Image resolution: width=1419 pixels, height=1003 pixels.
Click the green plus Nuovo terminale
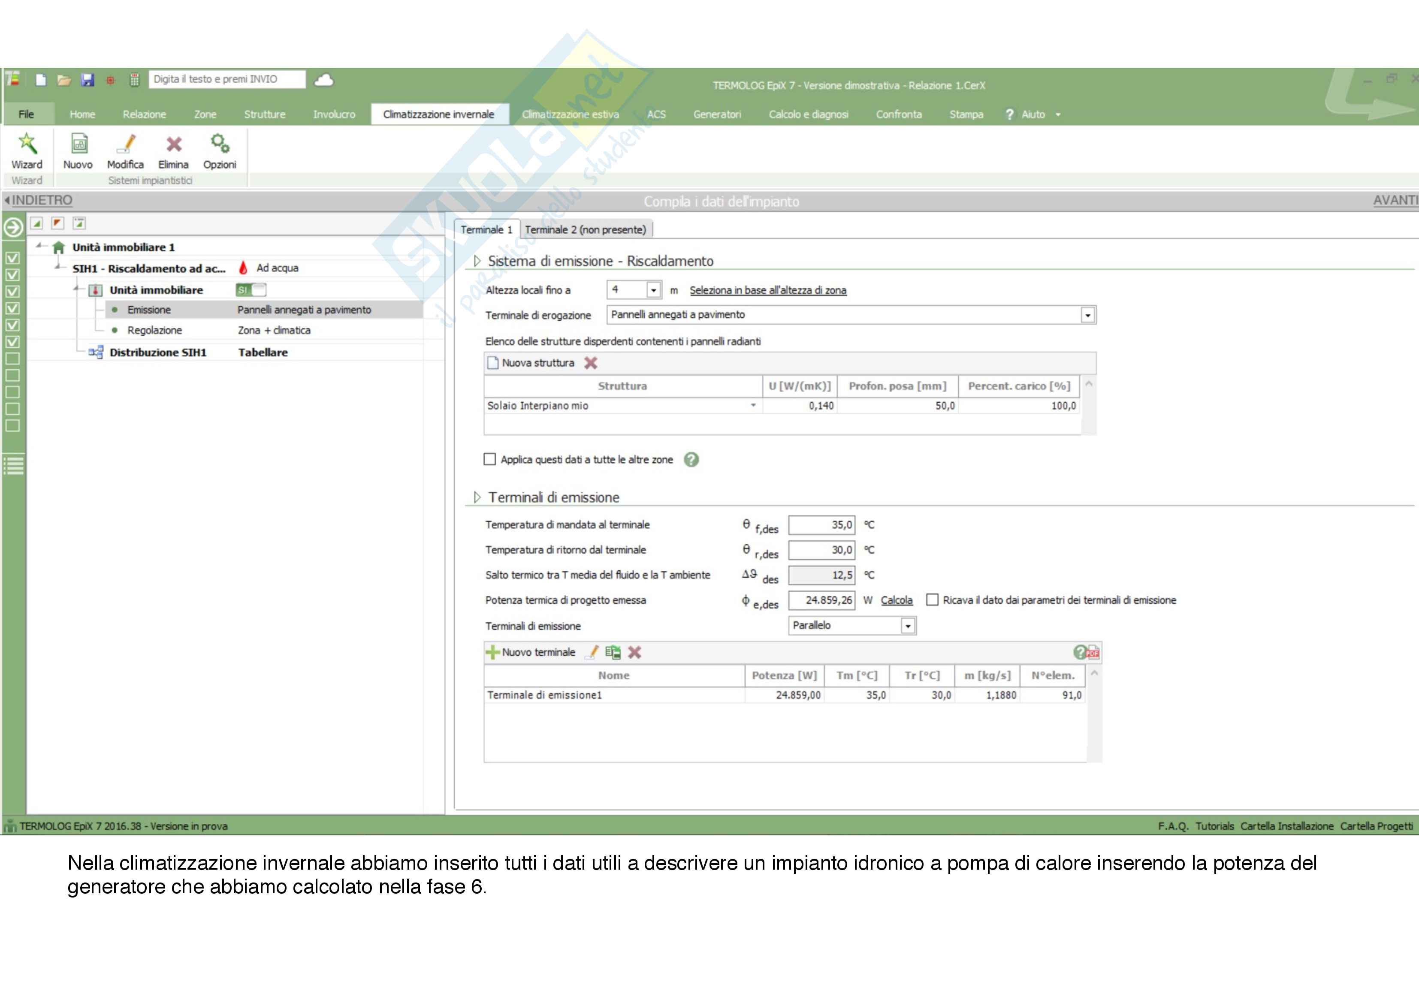[492, 653]
